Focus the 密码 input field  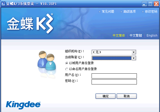click(114, 82)
